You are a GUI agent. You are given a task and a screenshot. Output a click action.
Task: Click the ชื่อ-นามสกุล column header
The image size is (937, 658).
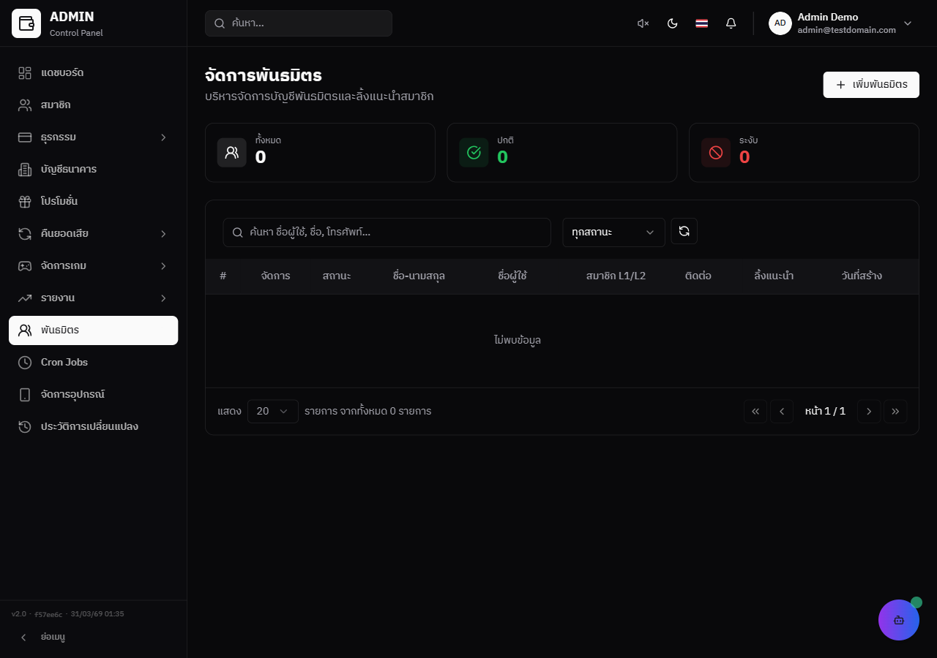tap(419, 276)
